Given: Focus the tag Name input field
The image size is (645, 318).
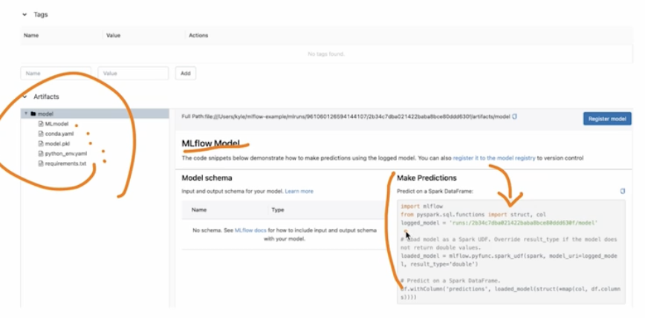Looking at the screenshot, I should (x=56, y=74).
